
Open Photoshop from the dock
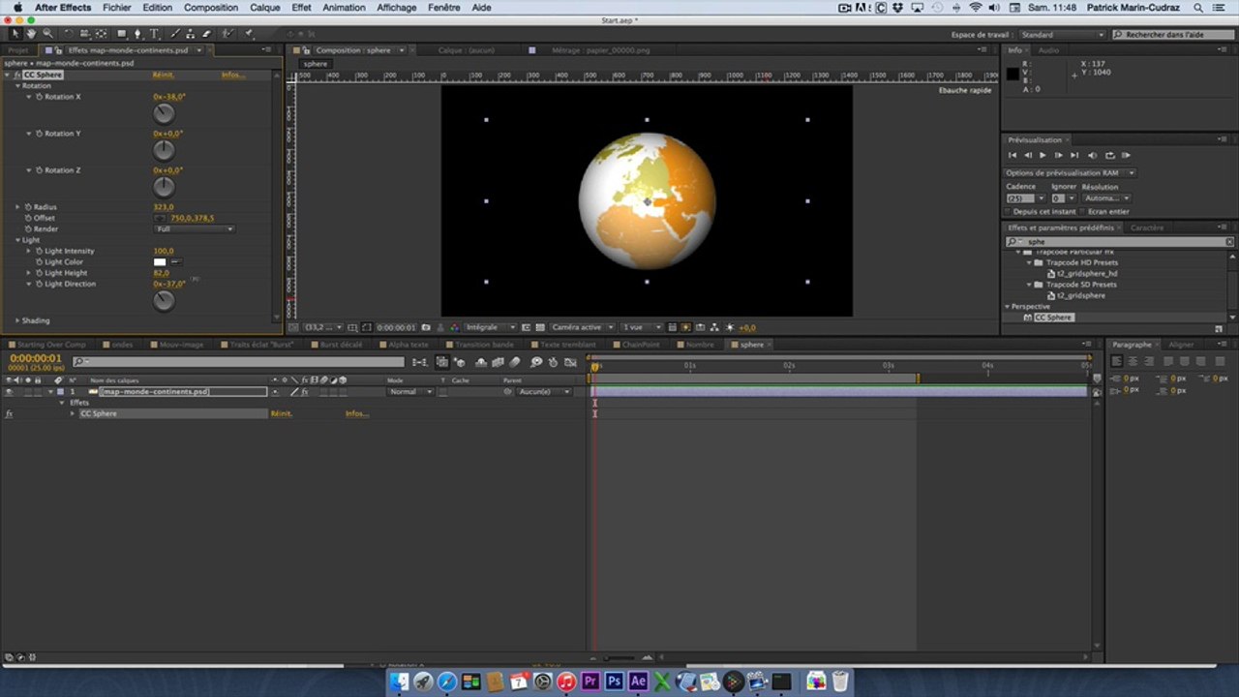click(614, 682)
